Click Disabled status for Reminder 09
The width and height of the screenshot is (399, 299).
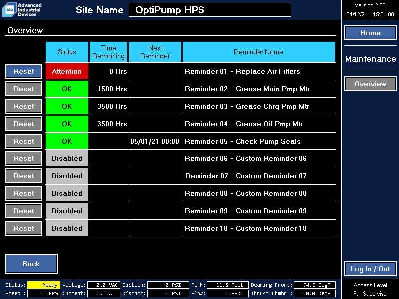point(67,211)
